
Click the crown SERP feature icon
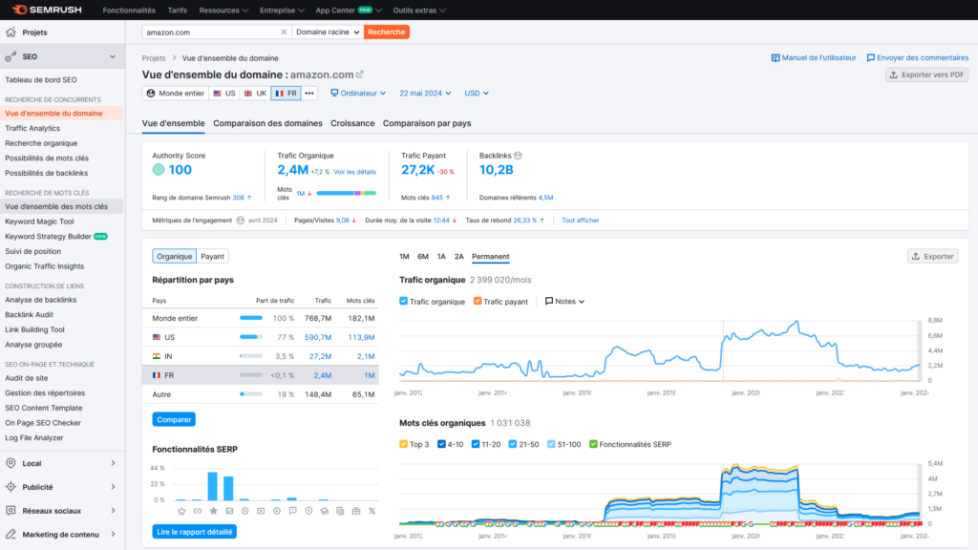tap(181, 511)
